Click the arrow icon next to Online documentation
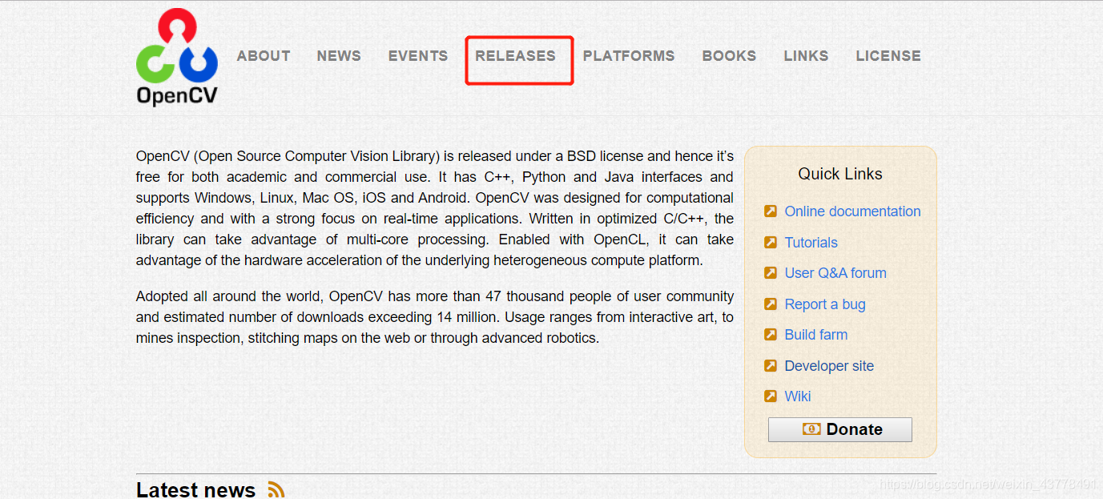 click(x=770, y=211)
